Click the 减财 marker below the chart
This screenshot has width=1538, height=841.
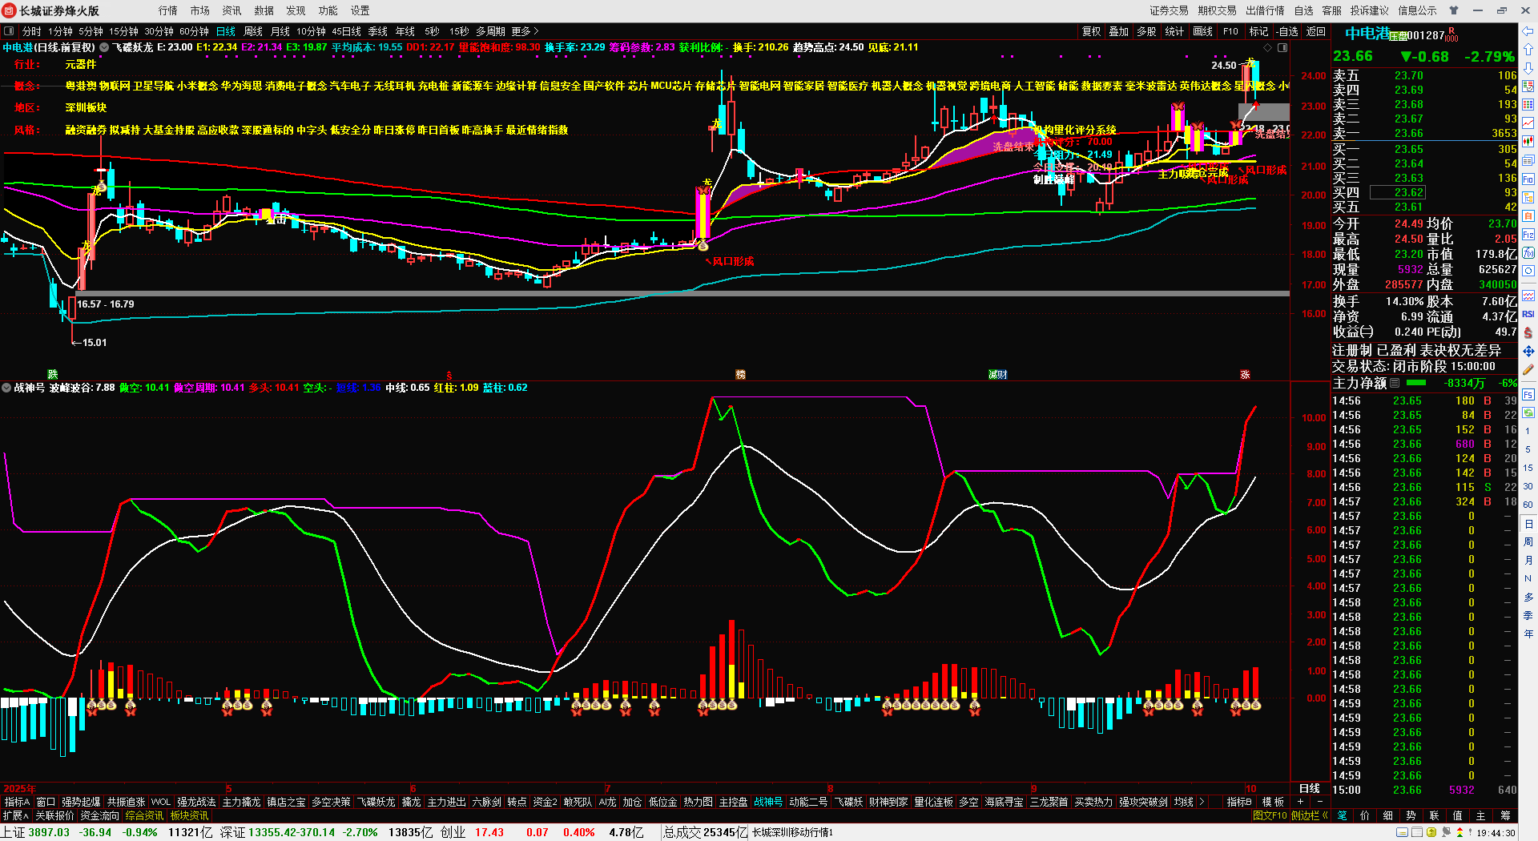tap(998, 375)
